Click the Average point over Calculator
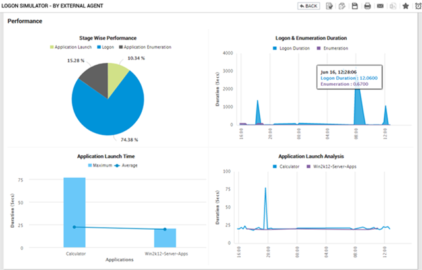422x270 pixels. click(75, 227)
